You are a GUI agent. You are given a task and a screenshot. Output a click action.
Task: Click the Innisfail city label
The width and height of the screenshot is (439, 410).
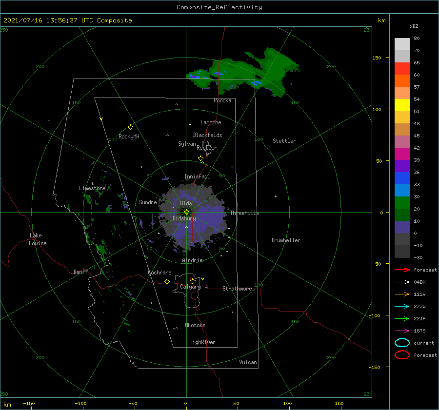(197, 176)
